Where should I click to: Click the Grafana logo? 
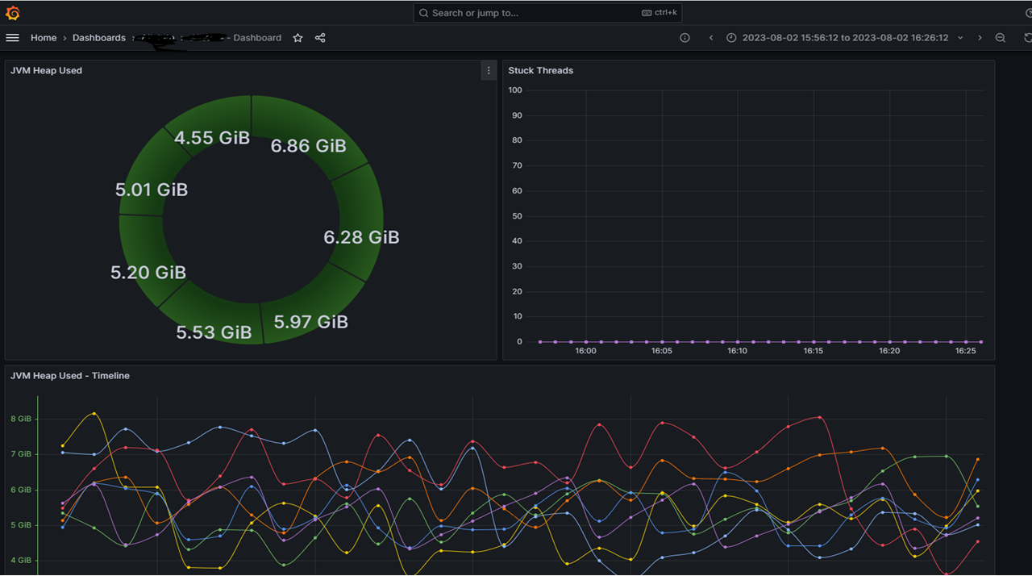(x=12, y=12)
